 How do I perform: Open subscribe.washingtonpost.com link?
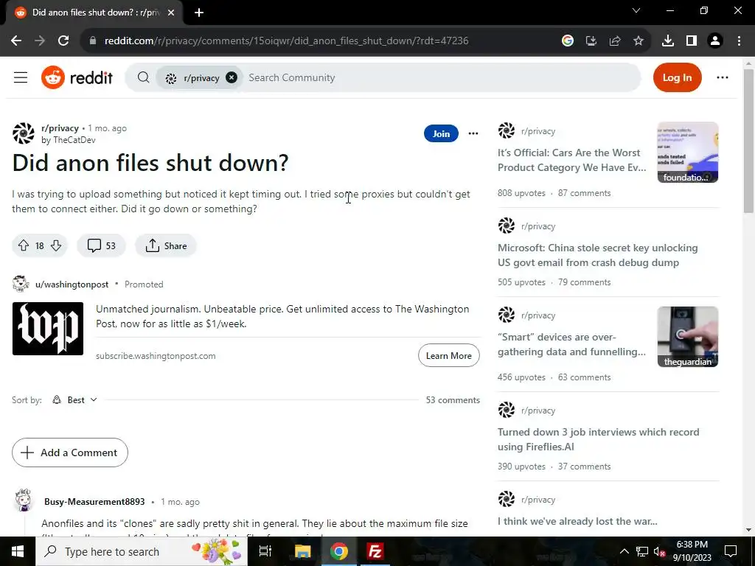click(156, 356)
